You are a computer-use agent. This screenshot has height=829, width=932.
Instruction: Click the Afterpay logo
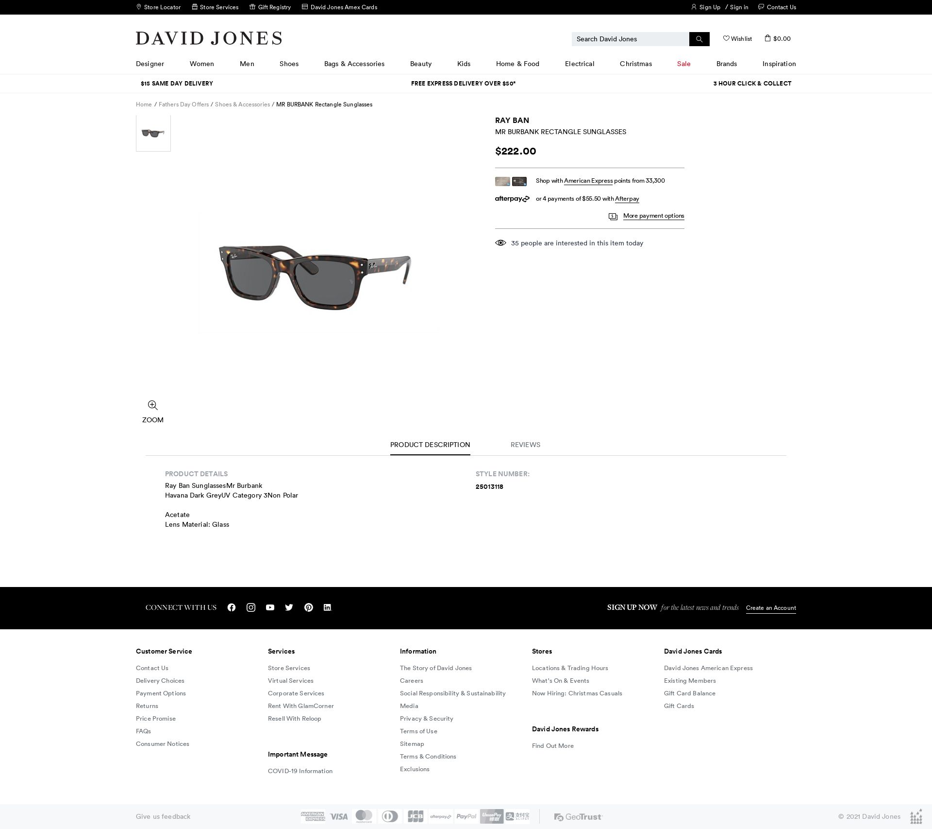click(x=512, y=199)
